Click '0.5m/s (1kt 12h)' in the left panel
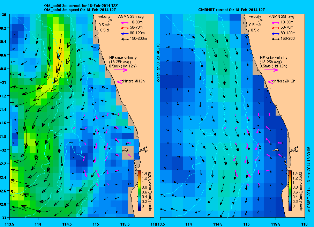The height and width of the screenshot is (227, 314). point(123,66)
